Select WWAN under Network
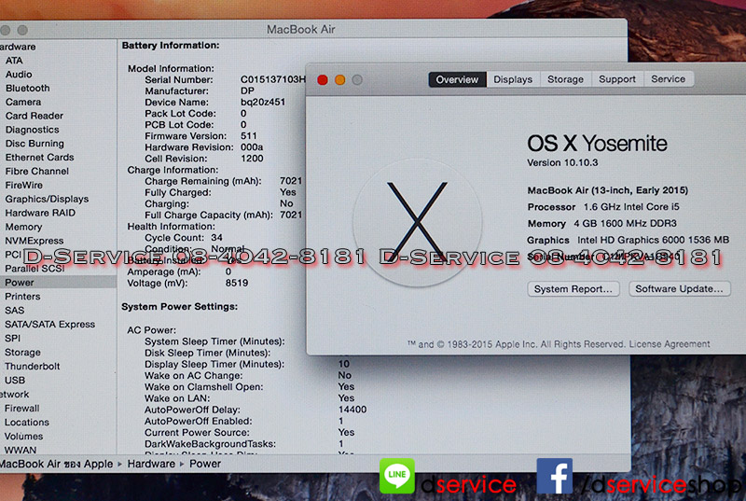The height and width of the screenshot is (501, 746). [x=21, y=450]
